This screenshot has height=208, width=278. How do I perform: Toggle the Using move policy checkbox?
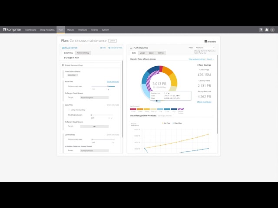point(69,110)
